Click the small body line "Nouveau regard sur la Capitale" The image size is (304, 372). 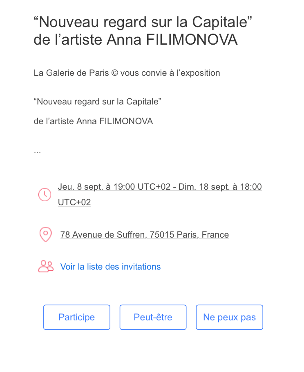(97, 102)
